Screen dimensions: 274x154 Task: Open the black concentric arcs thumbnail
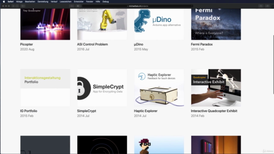coord(102,145)
